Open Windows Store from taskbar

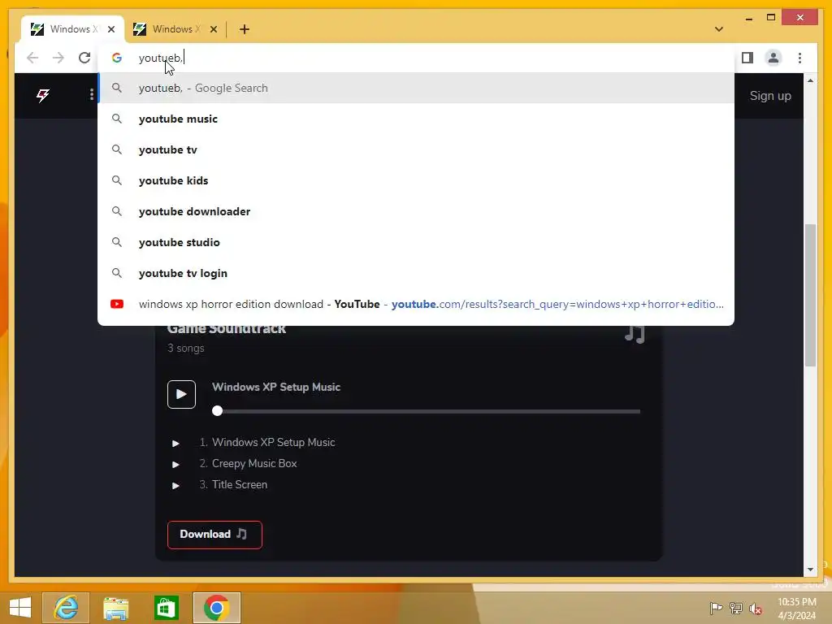pyautogui.click(x=166, y=608)
